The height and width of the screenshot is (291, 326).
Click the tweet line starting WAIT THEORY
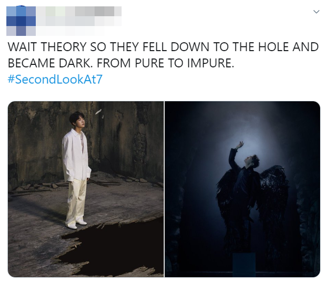pyautogui.click(x=163, y=47)
